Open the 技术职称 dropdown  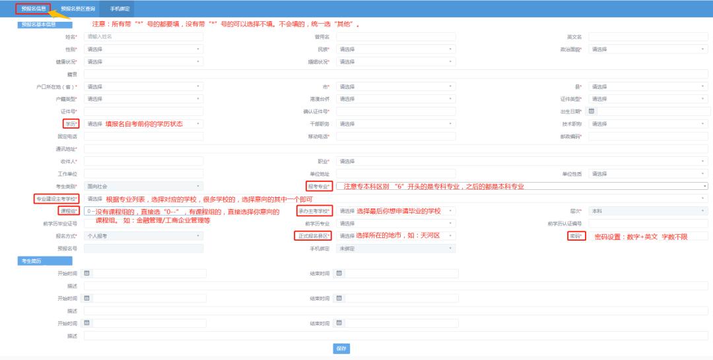coord(648,124)
